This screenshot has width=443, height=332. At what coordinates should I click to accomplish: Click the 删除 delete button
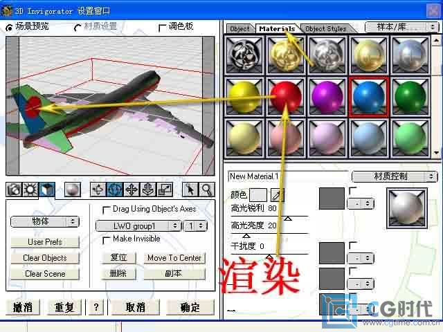[118, 274]
